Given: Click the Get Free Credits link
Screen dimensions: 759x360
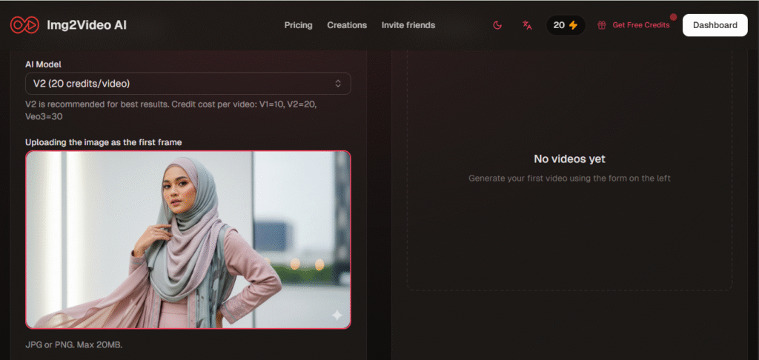Looking at the screenshot, I should (x=641, y=25).
